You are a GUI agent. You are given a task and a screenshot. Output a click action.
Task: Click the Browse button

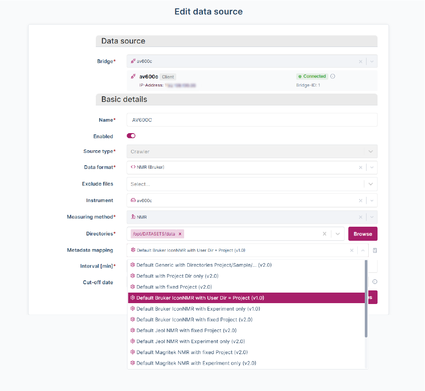[363, 234]
